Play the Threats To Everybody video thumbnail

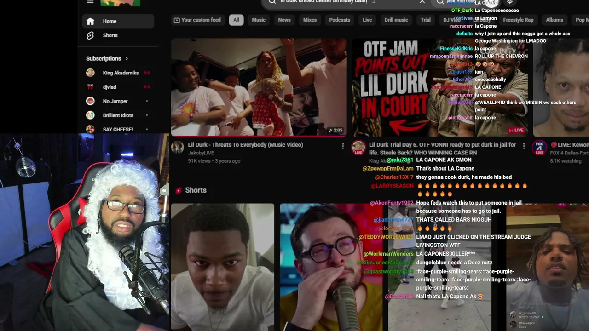tap(259, 87)
